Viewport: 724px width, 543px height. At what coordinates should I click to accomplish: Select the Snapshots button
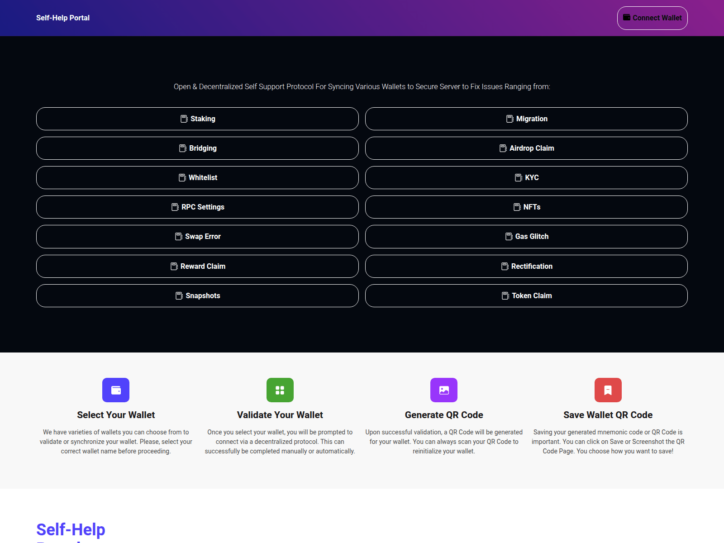coord(197,296)
